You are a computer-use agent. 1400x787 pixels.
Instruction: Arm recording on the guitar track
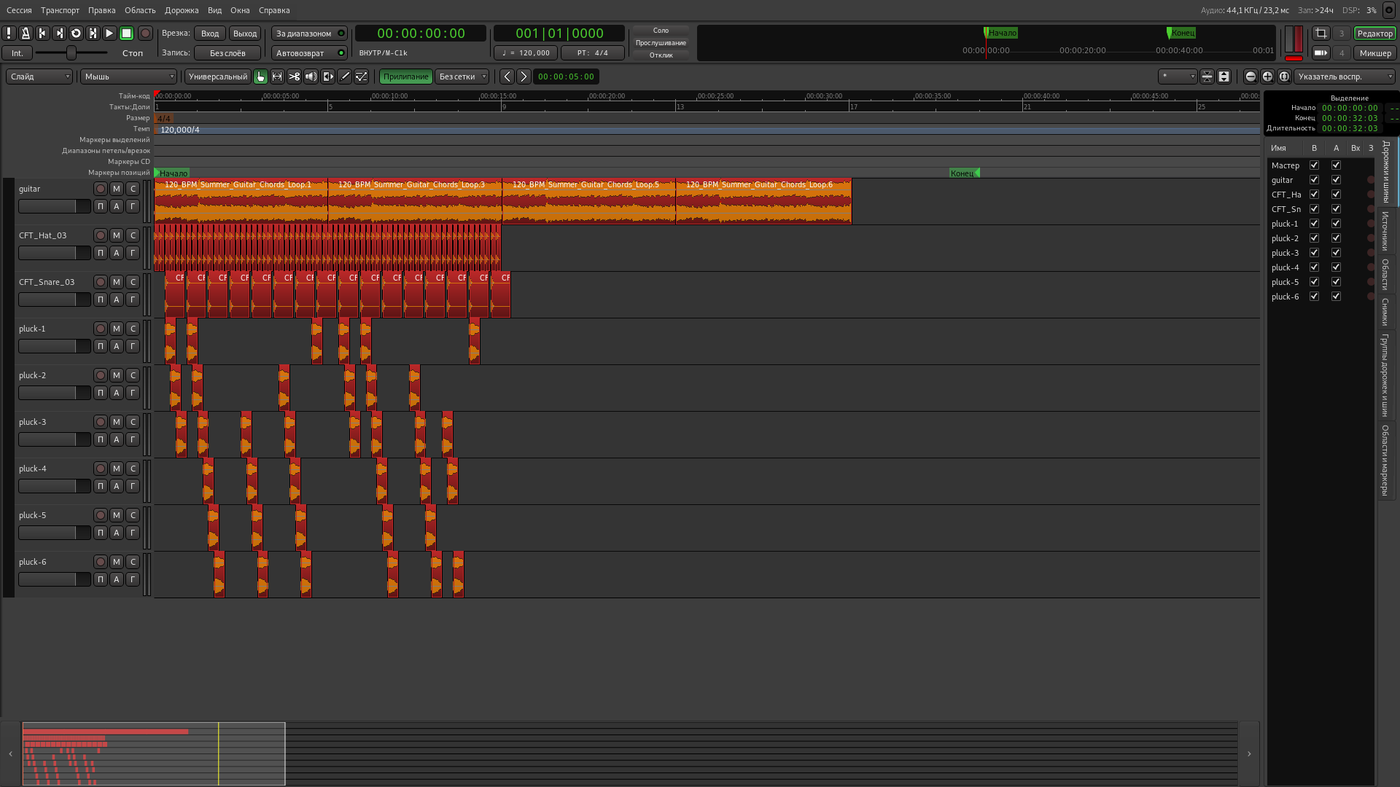click(x=101, y=189)
